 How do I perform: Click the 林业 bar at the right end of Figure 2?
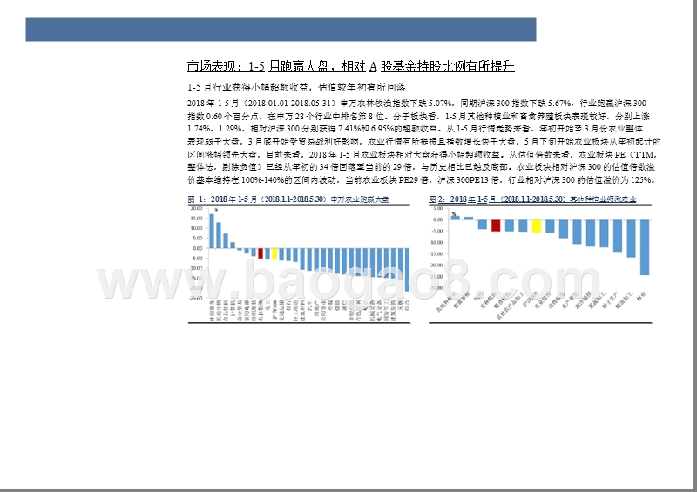tap(645, 247)
